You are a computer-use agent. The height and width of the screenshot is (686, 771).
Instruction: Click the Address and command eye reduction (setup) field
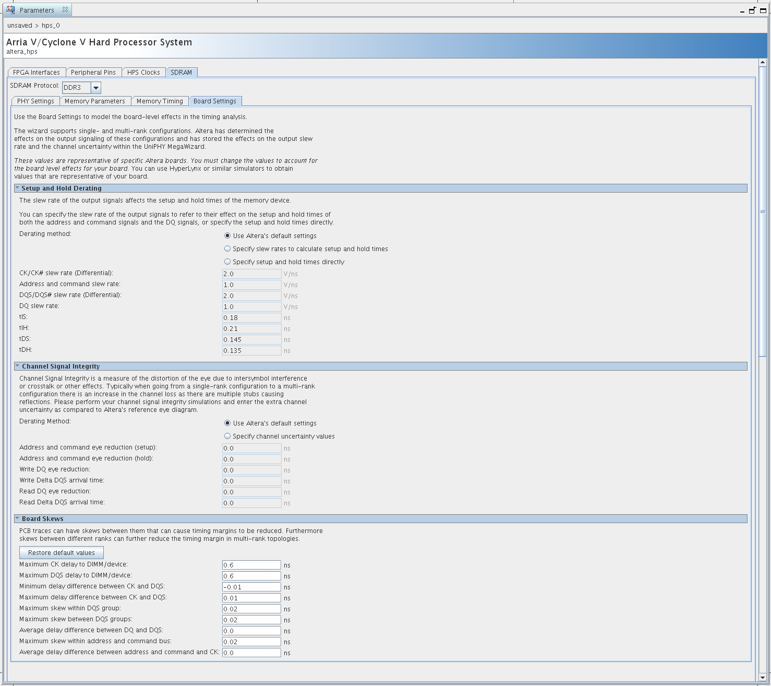point(251,448)
